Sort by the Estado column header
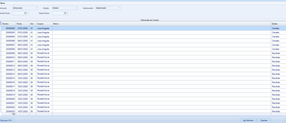286x123 pixels. pyautogui.click(x=278, y=24)
